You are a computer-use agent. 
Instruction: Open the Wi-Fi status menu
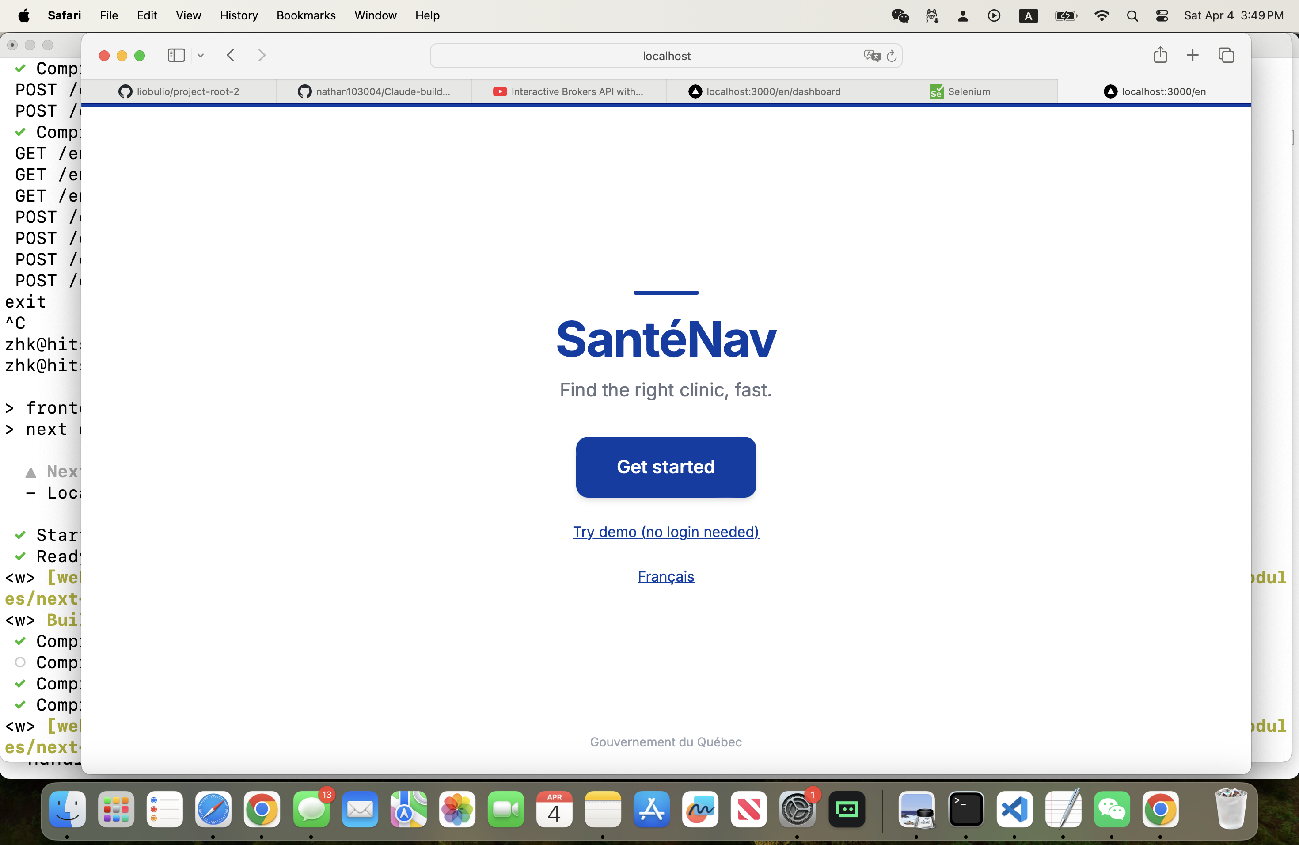(1101, 16)
